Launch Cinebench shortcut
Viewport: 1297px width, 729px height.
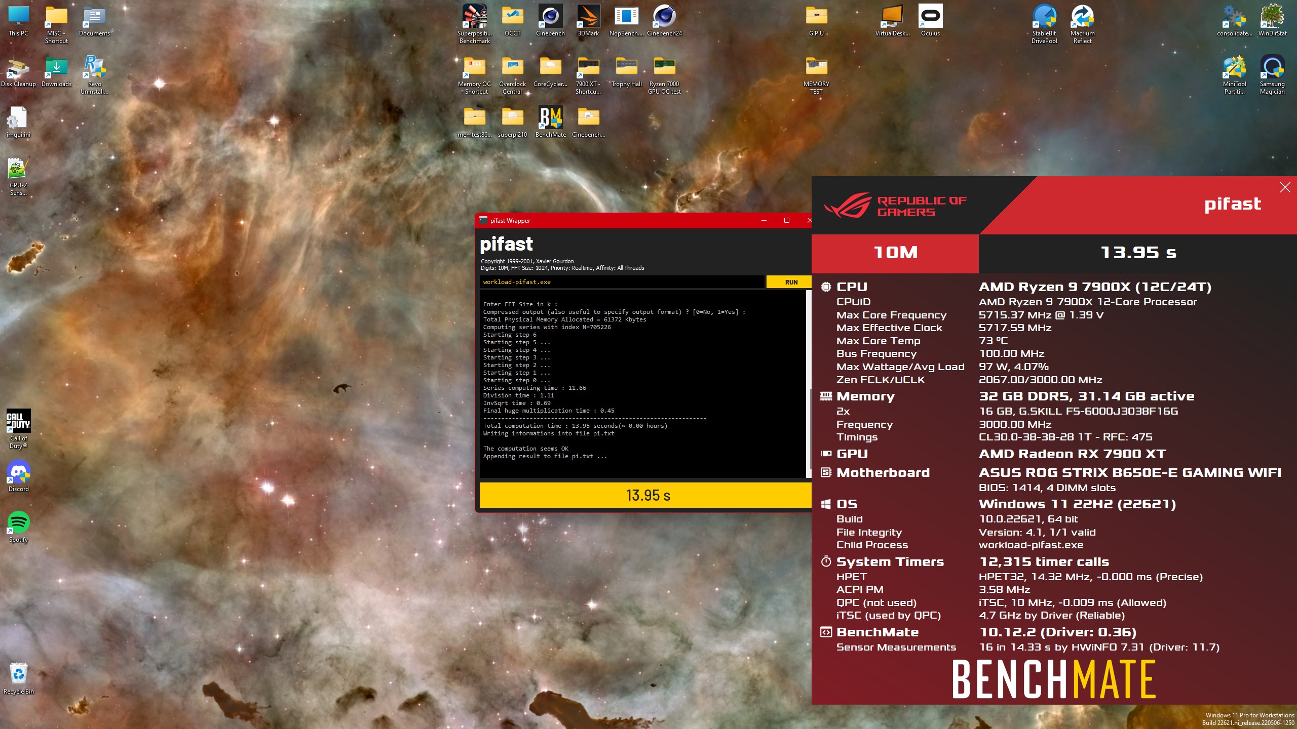(x=550, y=21)
